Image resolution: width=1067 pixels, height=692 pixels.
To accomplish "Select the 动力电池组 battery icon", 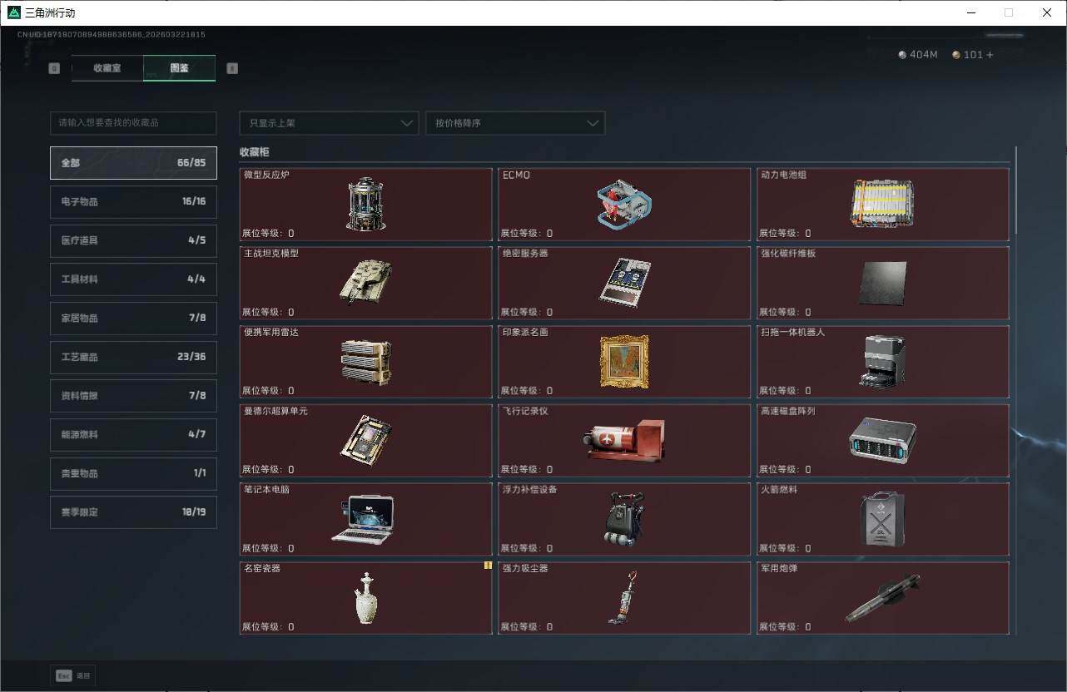I will point(882,204).
